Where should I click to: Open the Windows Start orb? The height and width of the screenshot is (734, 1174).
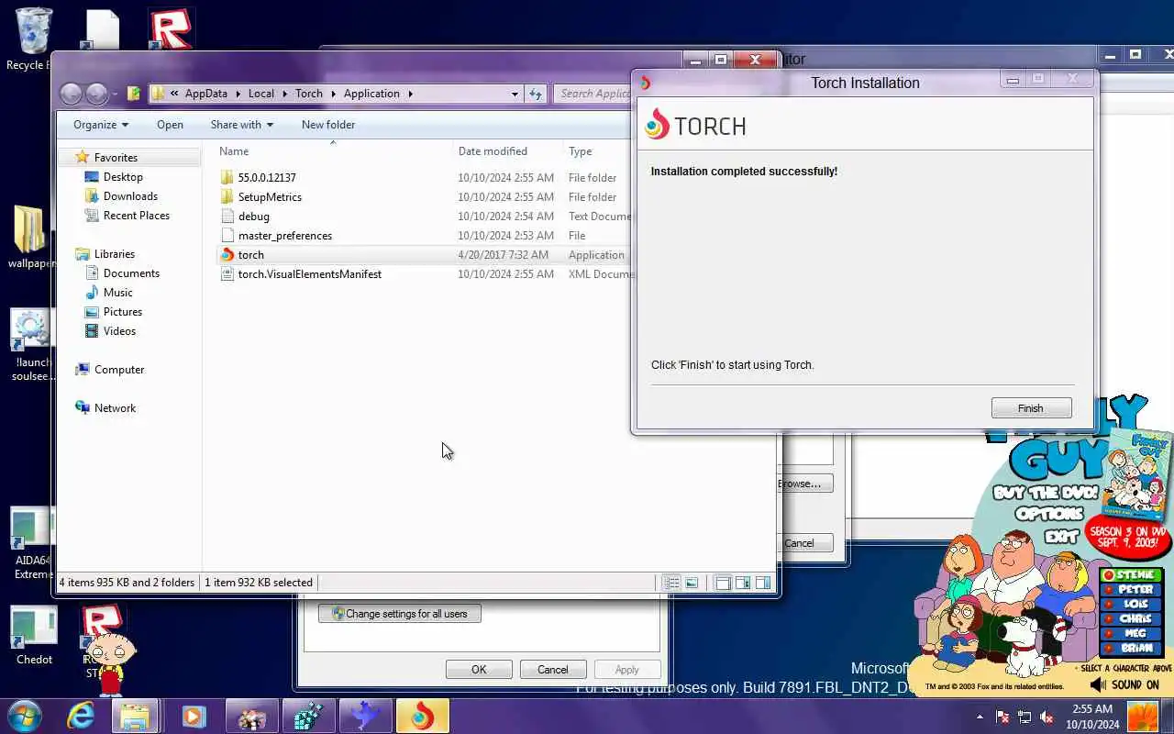coord(25,716)
